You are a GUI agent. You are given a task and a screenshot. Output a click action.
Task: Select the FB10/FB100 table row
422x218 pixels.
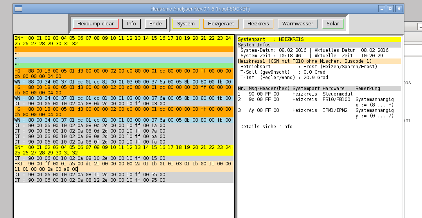(x=316, y=99)
